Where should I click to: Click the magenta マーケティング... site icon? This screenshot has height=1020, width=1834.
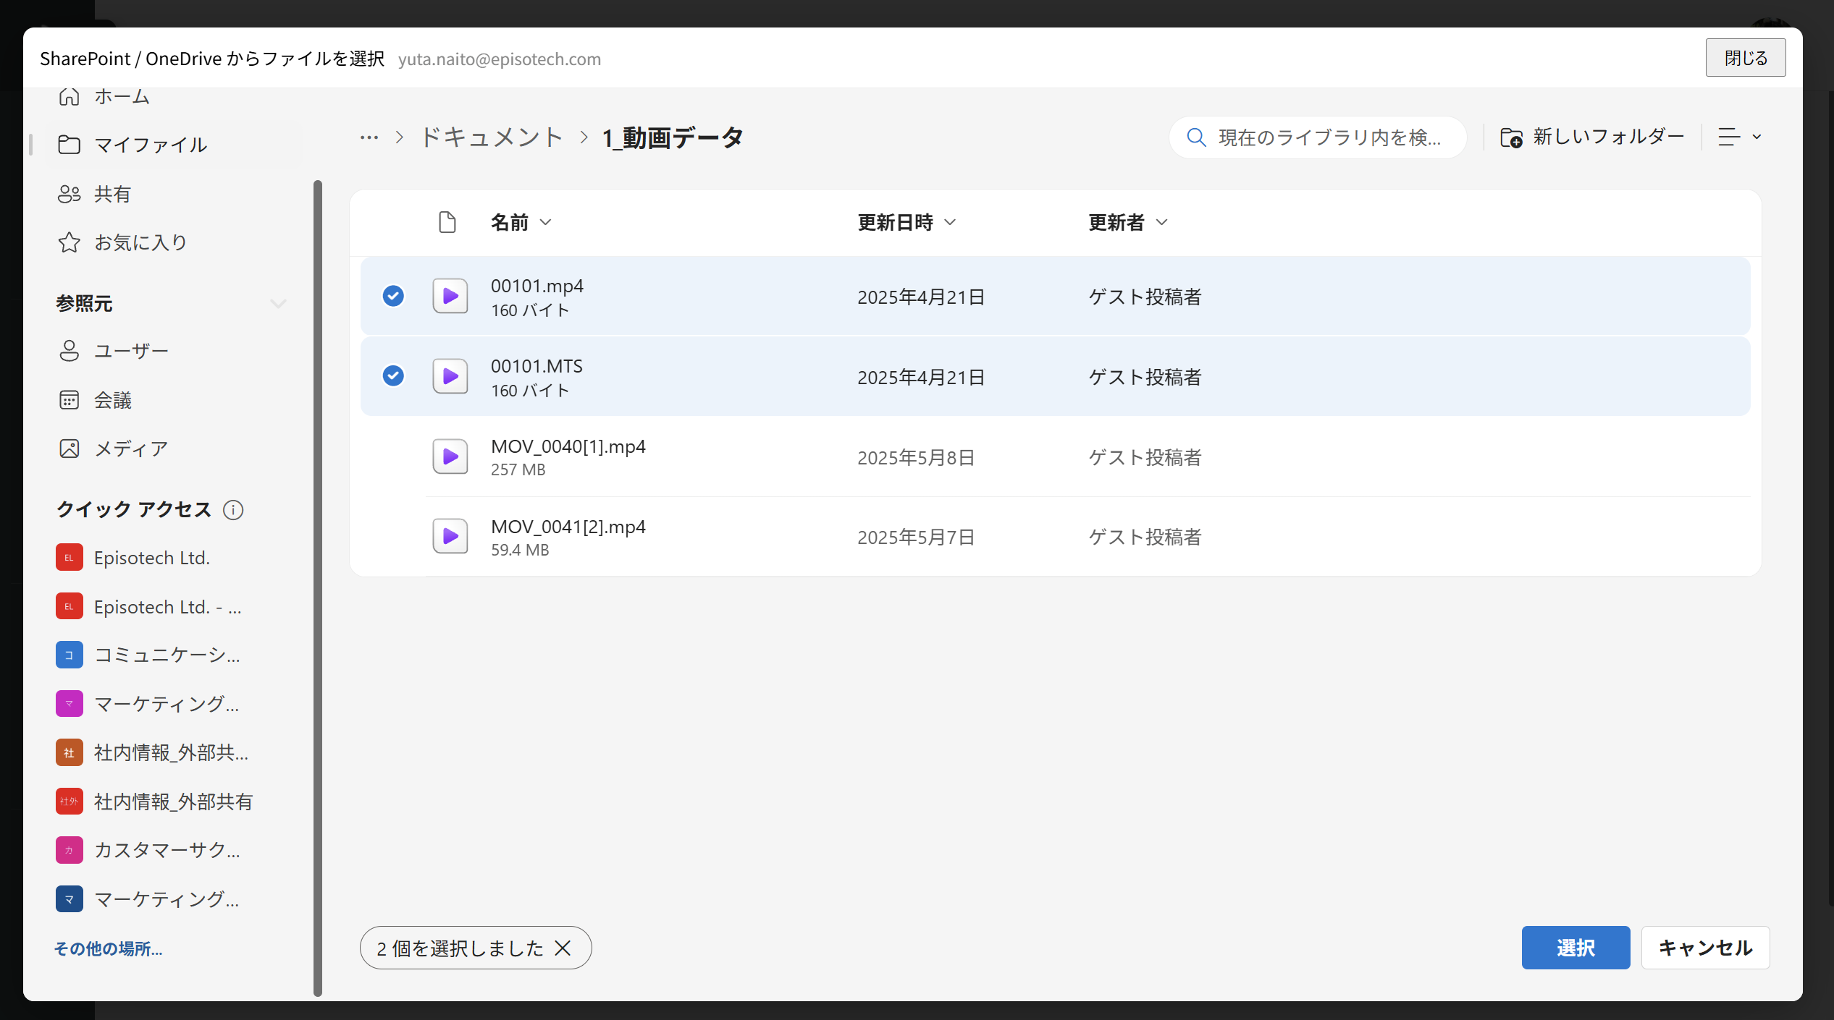point(70,704)
